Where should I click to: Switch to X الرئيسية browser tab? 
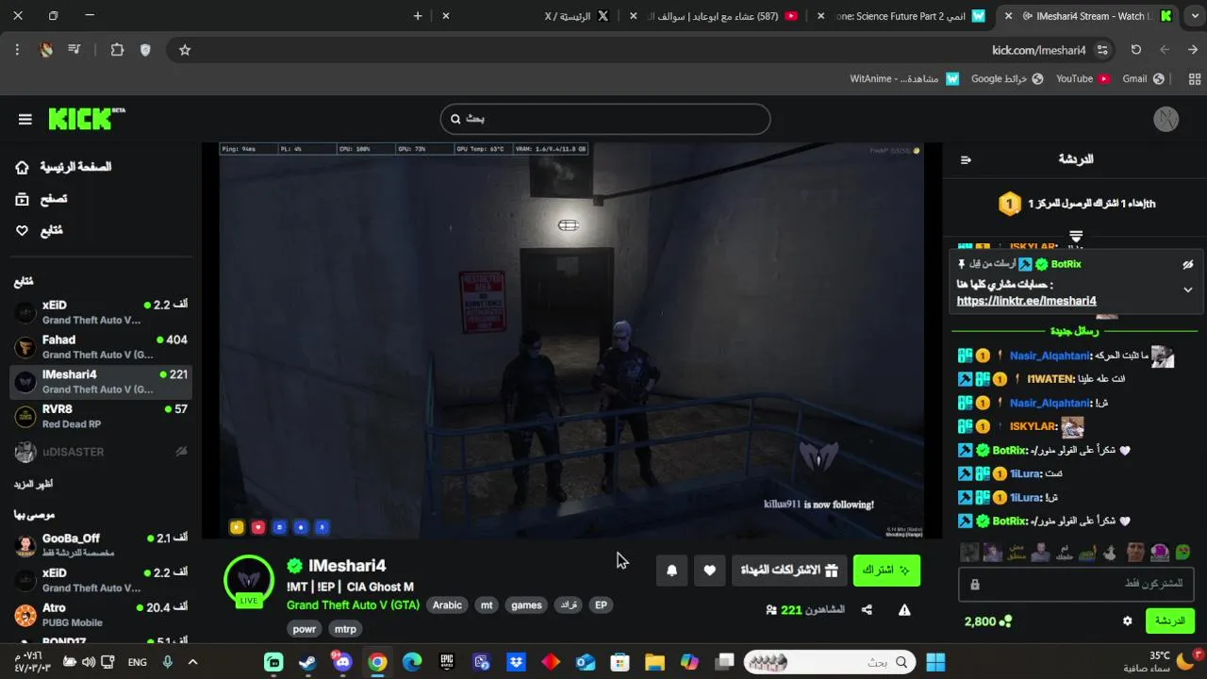577,16
